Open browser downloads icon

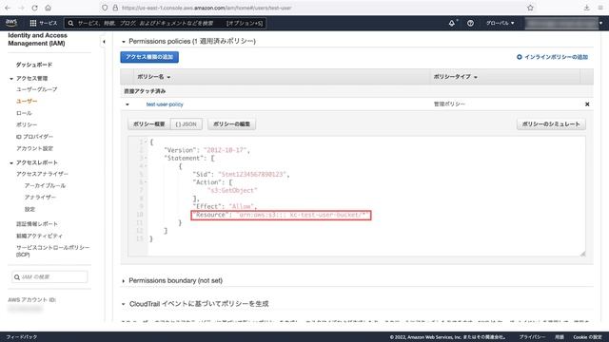(x=586, y=8)
